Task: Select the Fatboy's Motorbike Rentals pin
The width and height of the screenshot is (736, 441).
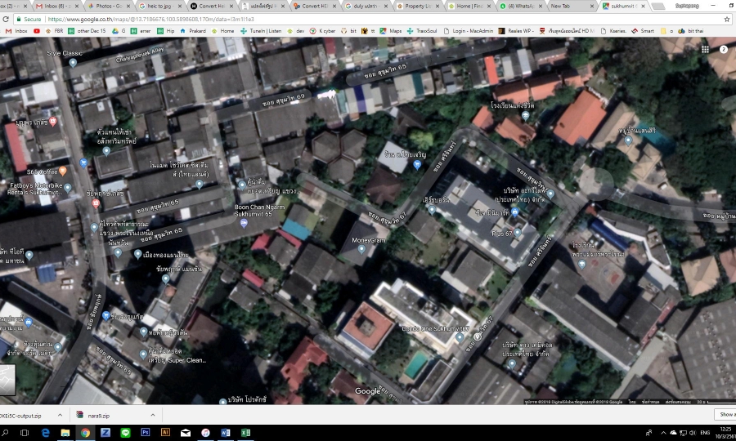Action: [68, 188]
